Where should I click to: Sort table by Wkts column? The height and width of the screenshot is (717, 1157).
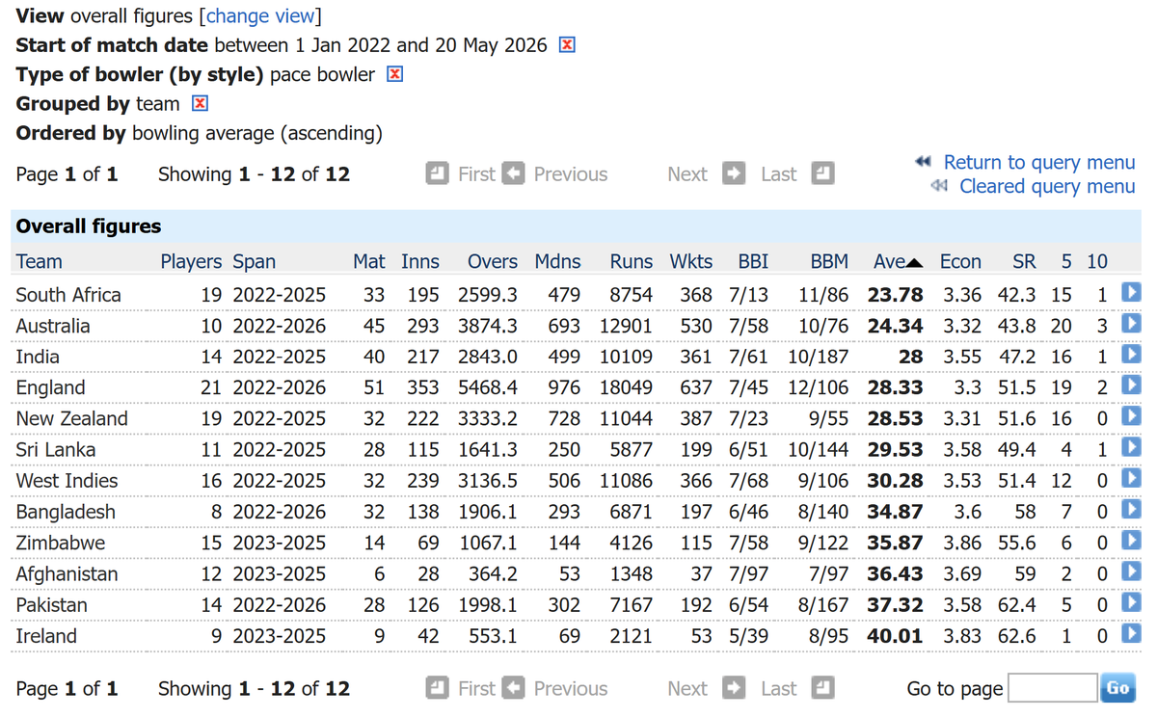691,261
